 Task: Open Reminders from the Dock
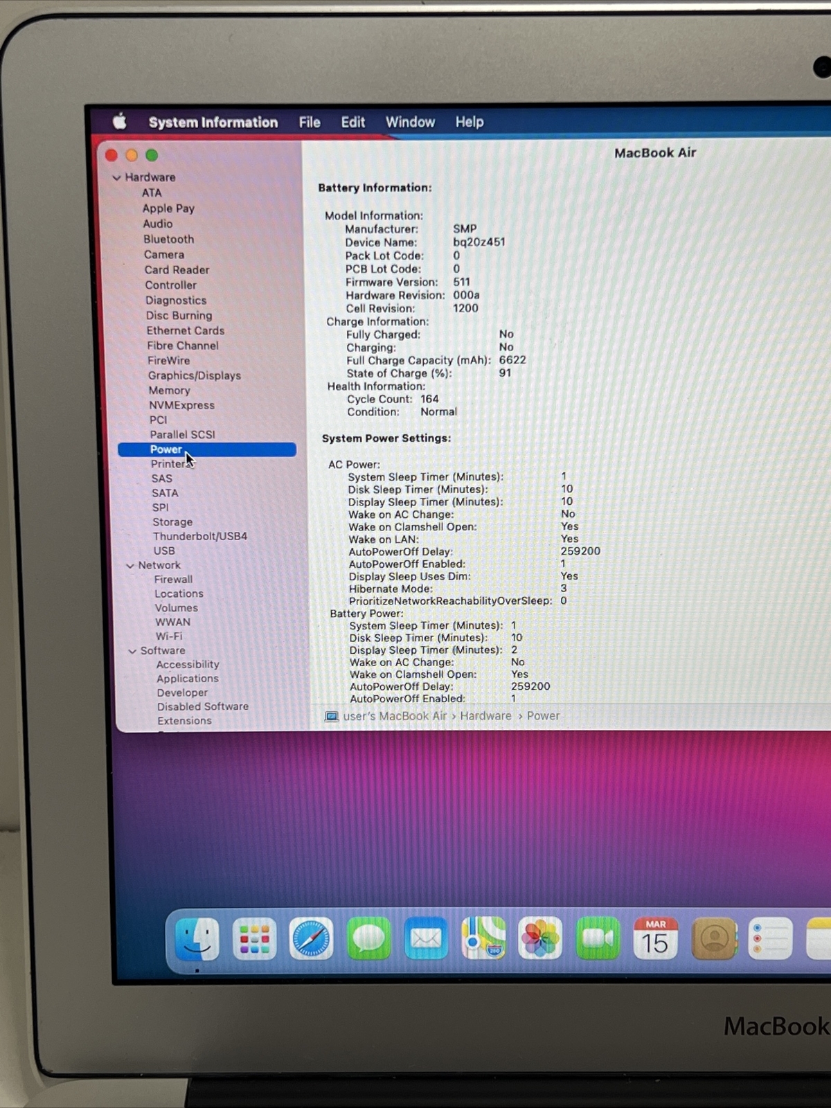pos(770,939)
